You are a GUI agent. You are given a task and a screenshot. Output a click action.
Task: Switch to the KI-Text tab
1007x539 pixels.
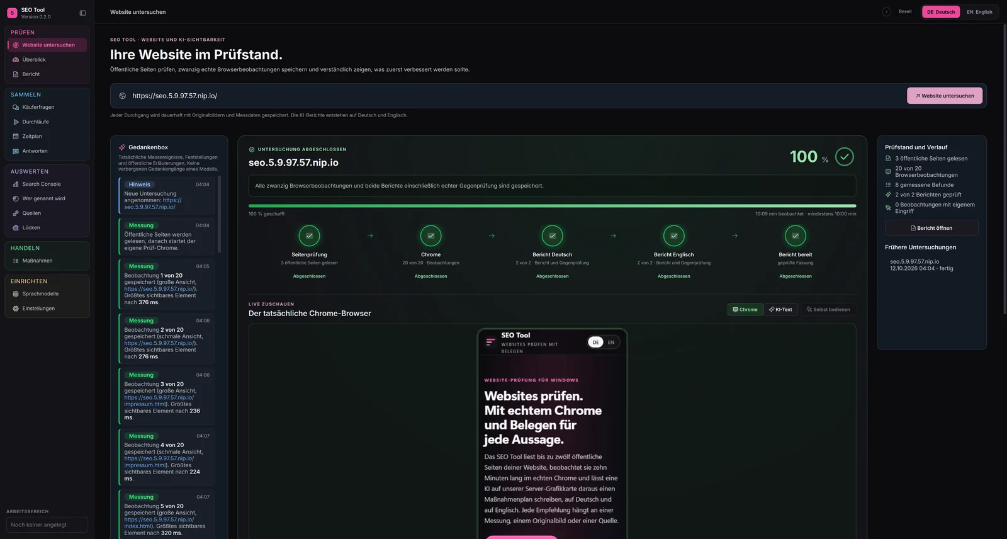point(780,309)
